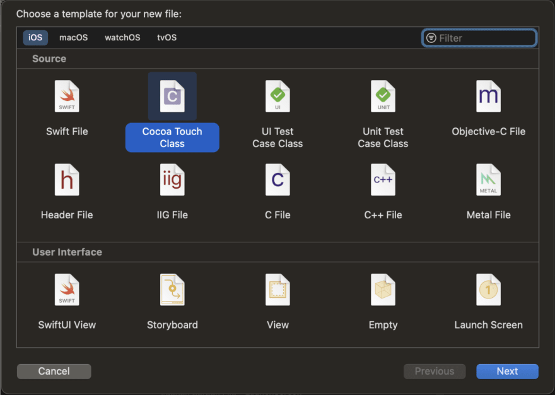Choose the Metal File icon
555x395 pixels.
click(x=488, y=180)
